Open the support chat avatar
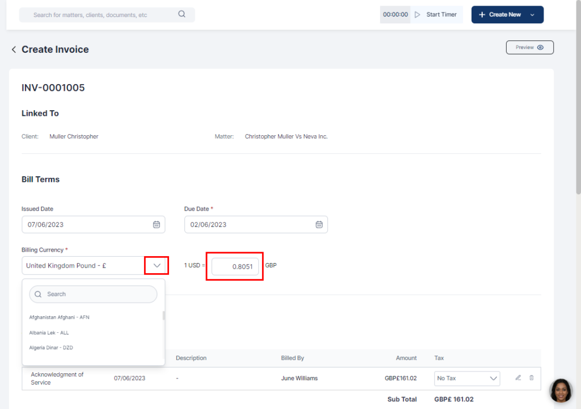 pyautogui.click(x=561, y=390)
